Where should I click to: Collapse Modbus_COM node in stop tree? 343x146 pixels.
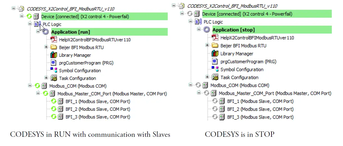[191, 85]
